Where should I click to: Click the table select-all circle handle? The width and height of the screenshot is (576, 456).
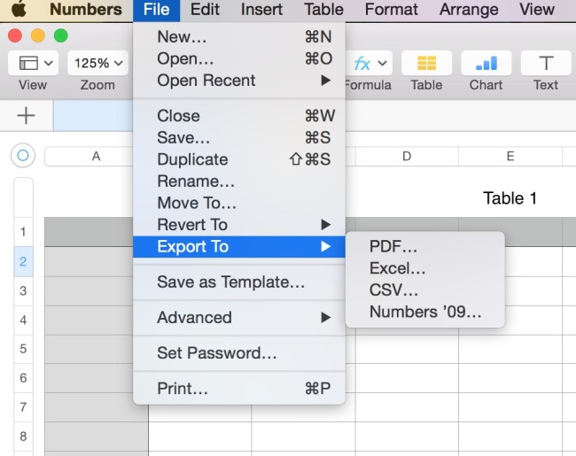23,156
